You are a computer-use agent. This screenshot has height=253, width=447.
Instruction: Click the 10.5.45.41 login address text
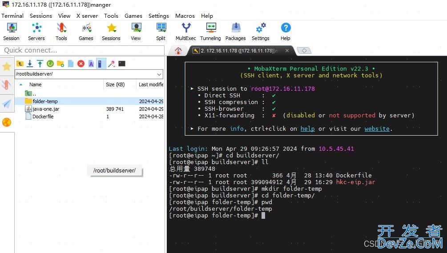tap(336, 149)
